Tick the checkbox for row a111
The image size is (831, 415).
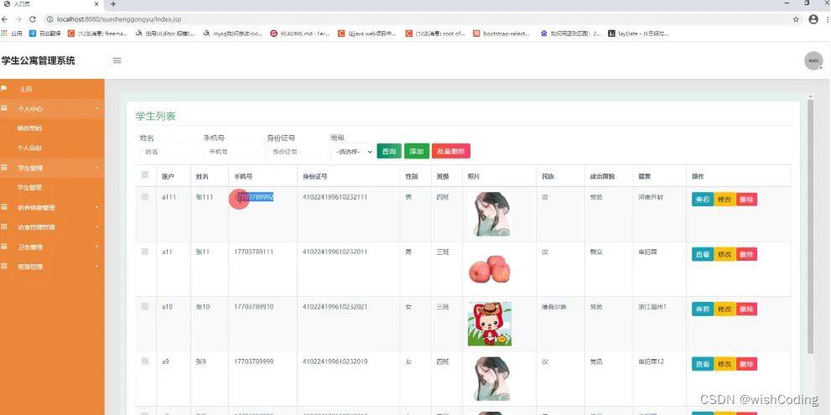145,197
